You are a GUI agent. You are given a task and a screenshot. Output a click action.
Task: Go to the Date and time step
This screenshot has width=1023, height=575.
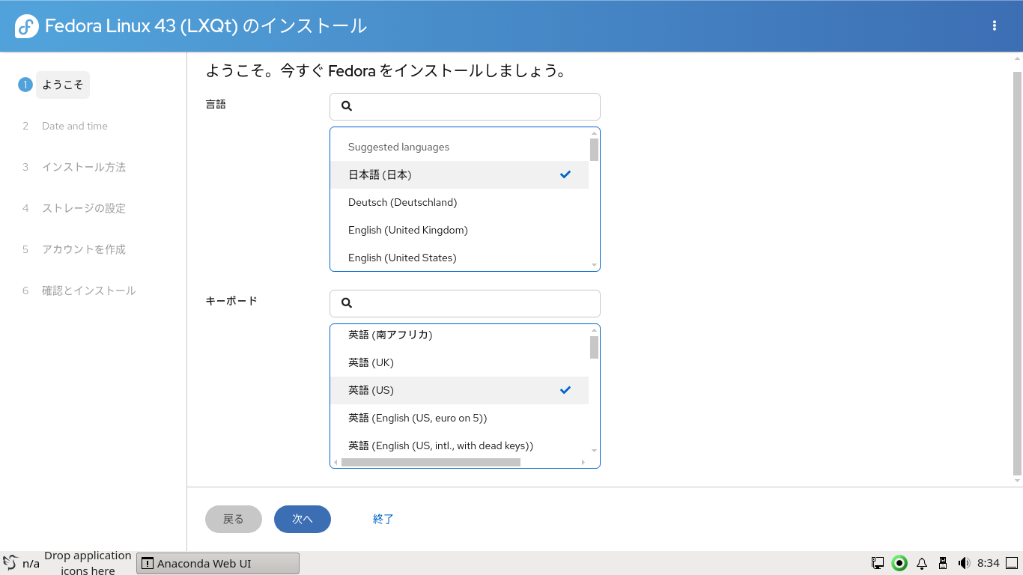coord(75,126)
